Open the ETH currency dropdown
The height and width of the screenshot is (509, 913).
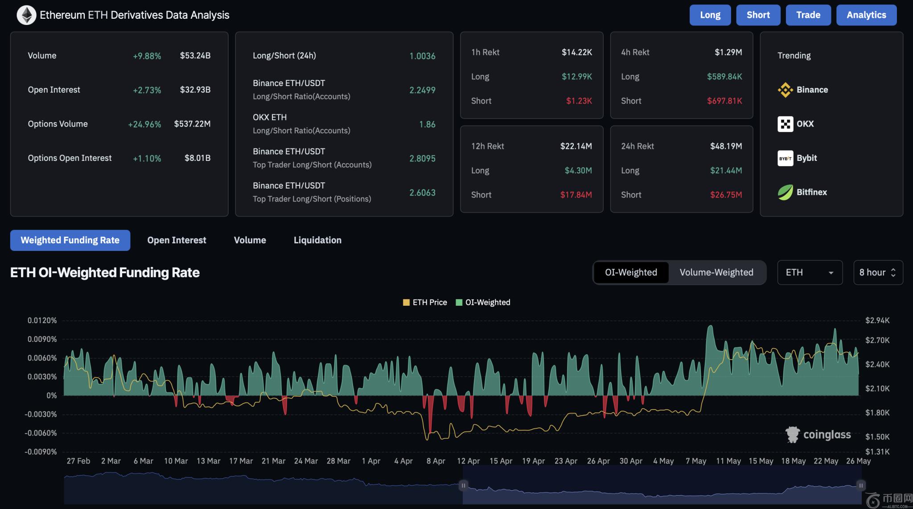pos(810,272)
